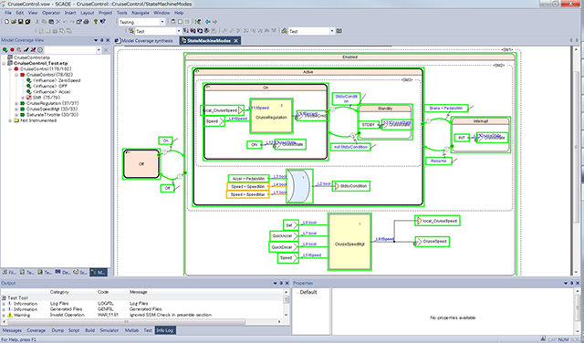Open the Operator menu
Screen dimensions: 584x343
pos(51,13)
